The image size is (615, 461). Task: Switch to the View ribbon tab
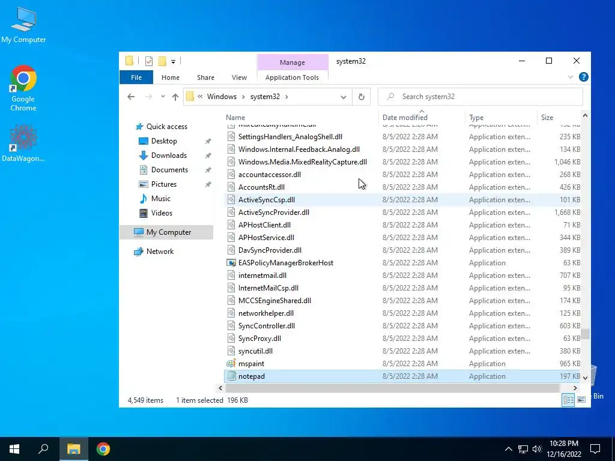[x=239, y=77]
